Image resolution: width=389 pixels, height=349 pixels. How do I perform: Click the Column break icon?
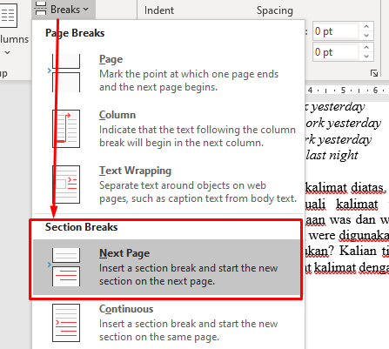[x=66, y=129]
